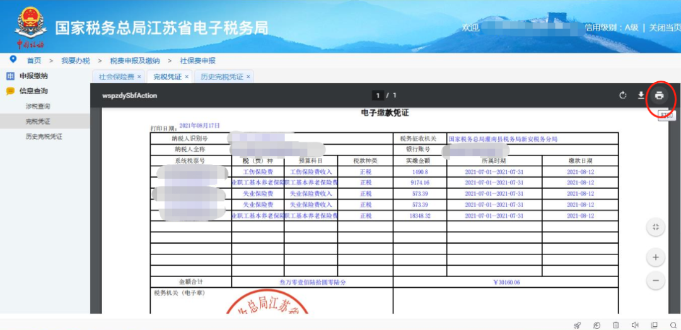Click 税费申报及缴纳 in the breadcrumb
The height and width of the screenshot is (330, 681).
135,60
